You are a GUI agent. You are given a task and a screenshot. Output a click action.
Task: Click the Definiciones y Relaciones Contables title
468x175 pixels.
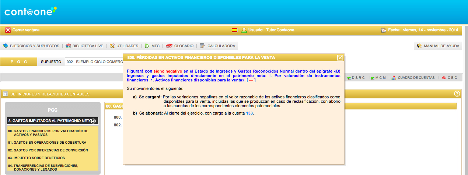click(50, 94)
